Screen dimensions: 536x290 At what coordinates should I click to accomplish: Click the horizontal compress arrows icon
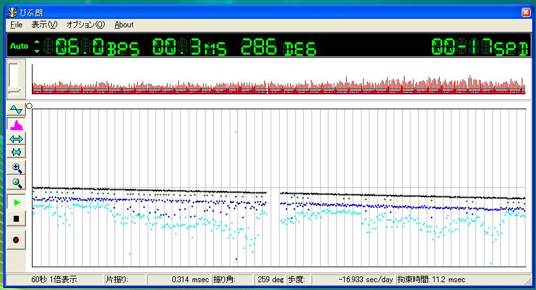(16, 152)
